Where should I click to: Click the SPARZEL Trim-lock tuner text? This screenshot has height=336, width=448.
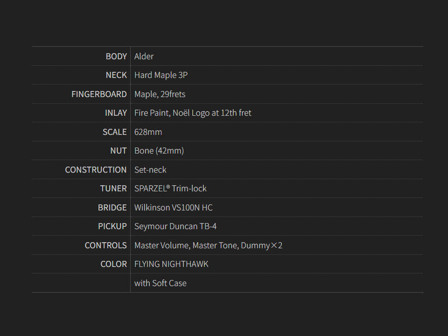pos(170,189)
